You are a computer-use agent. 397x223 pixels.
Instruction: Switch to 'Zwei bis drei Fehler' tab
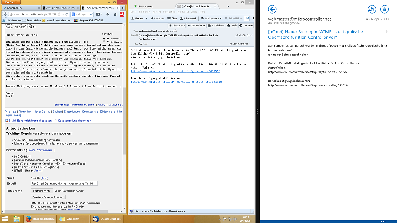[60, 8]
